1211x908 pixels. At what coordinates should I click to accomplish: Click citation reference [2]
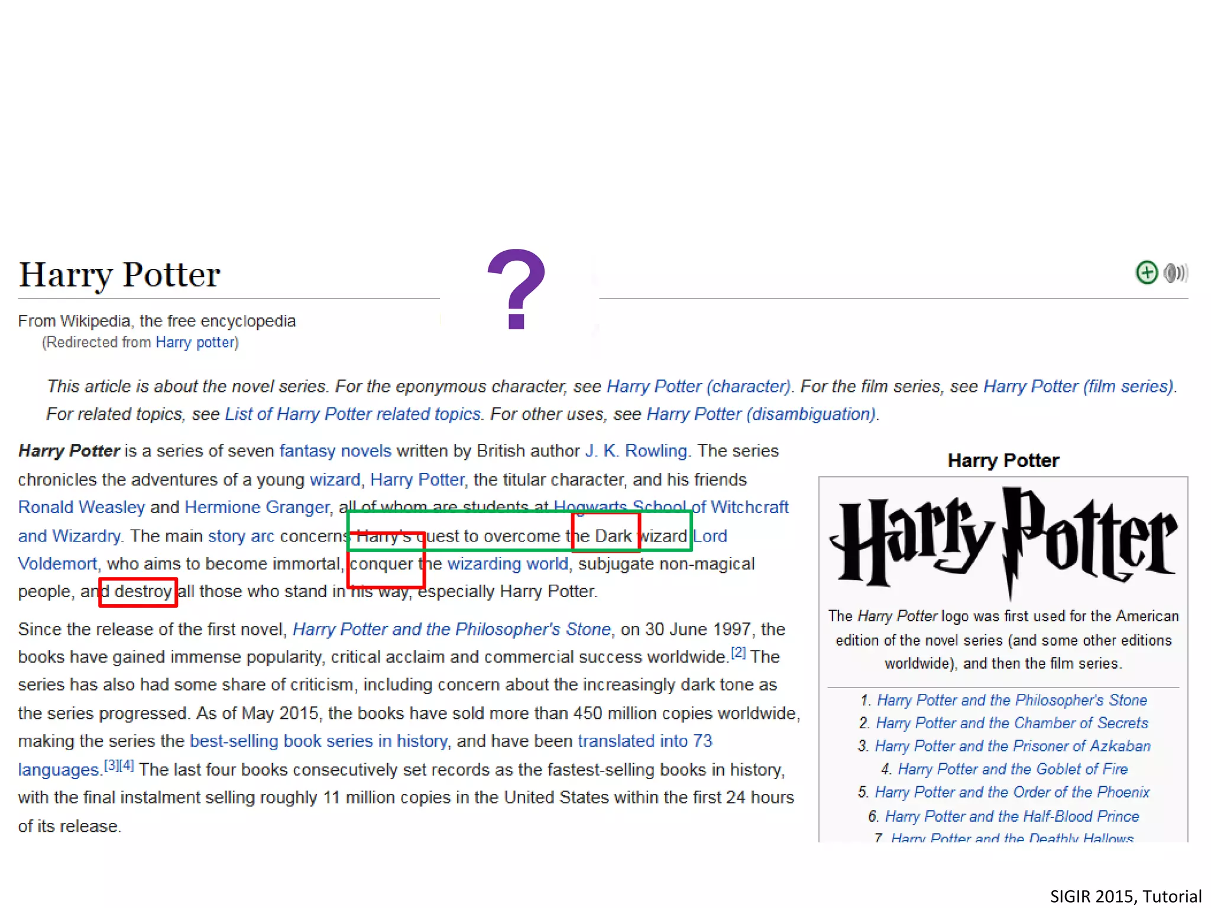pos(738,653)
